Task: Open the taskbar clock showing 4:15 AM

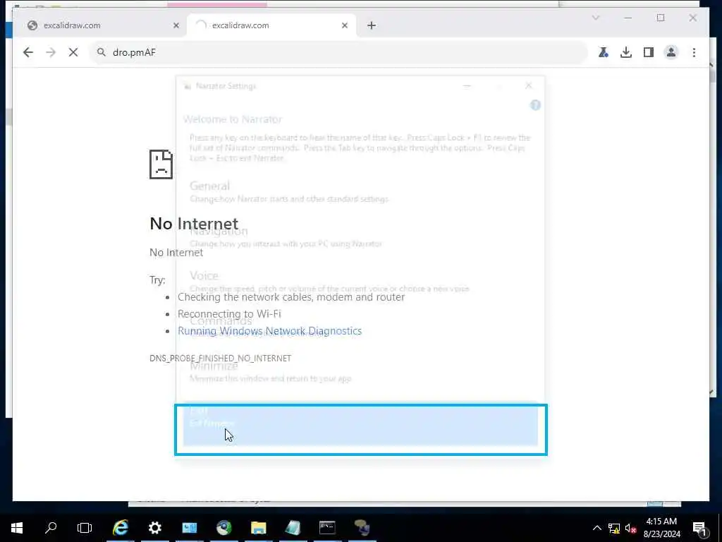Action: [x=661, y=528]
